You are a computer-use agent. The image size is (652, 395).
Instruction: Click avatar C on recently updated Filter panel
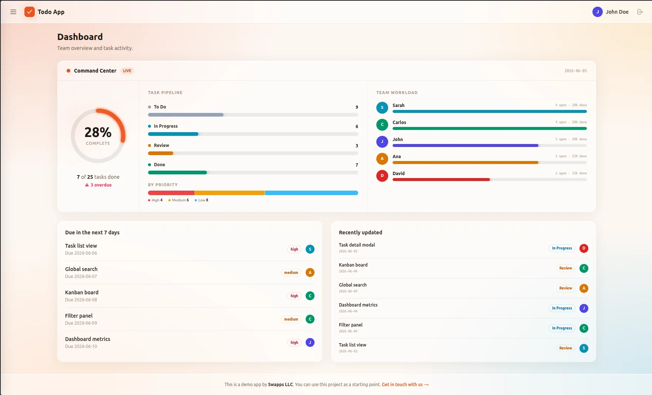click(x=584, y=328)
